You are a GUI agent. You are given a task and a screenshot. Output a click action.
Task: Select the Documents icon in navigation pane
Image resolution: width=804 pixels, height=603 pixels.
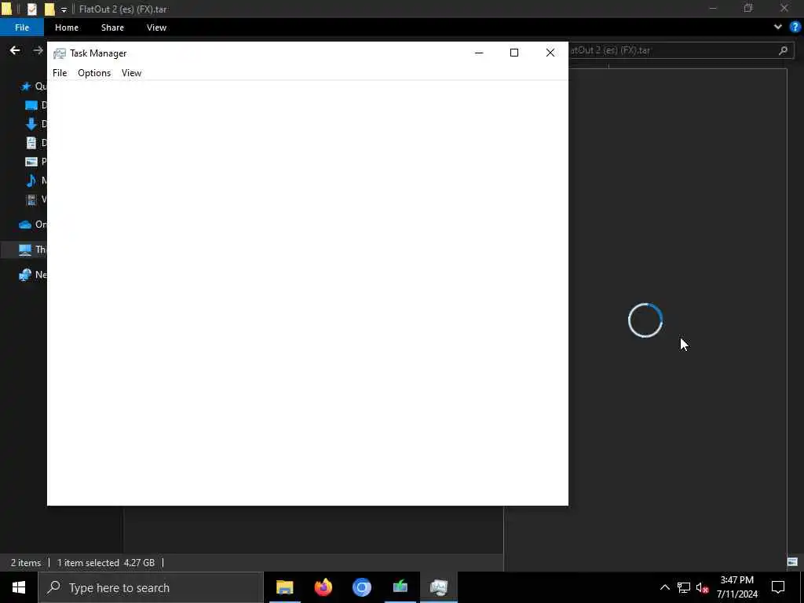[x=31, y=143]
